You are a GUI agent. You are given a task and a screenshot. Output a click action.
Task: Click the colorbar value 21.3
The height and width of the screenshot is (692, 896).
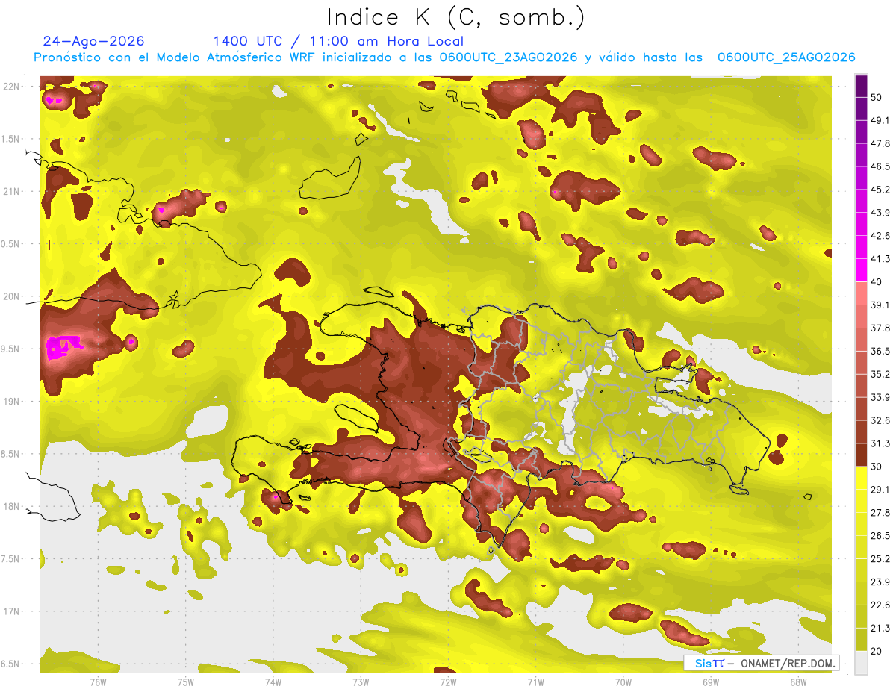(880, 629)
